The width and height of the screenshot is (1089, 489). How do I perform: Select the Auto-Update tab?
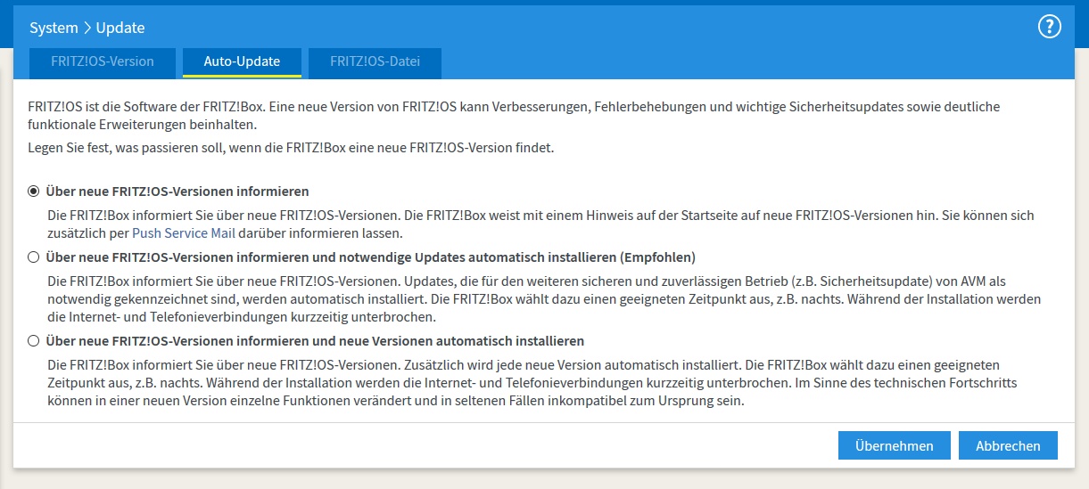click(x=242, y=62)
